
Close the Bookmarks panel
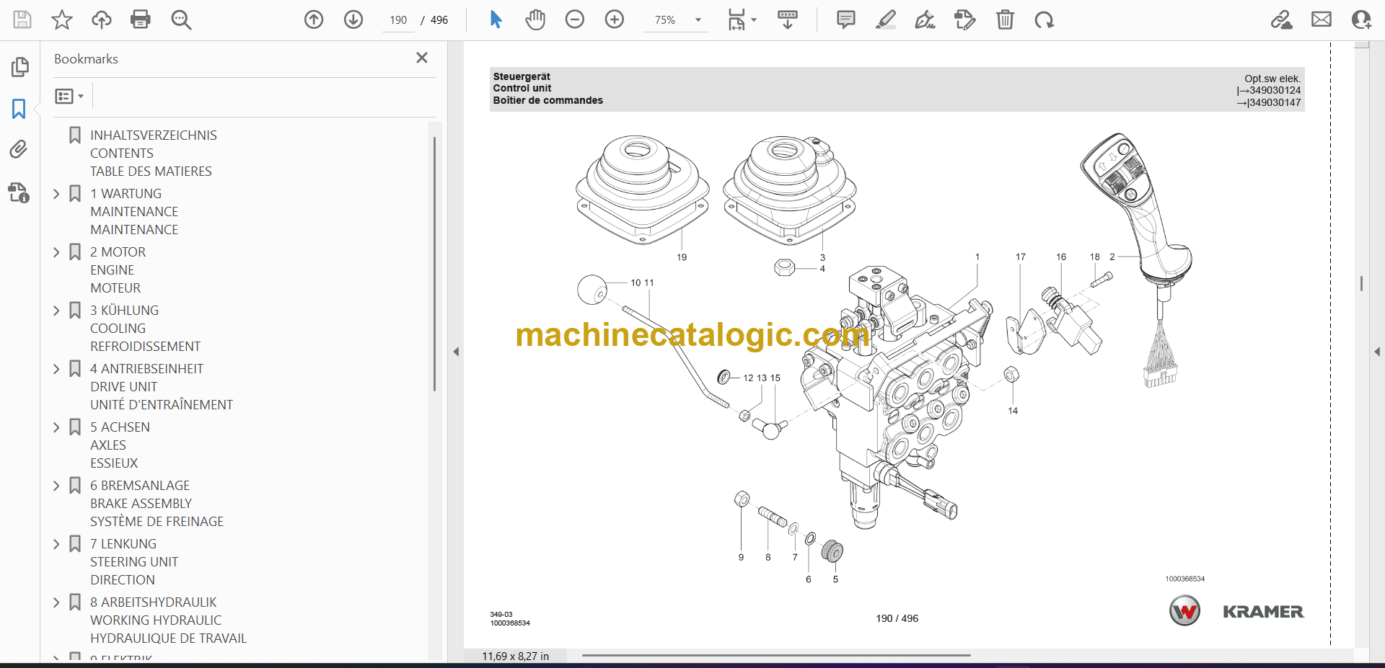(x=422, y=58)
